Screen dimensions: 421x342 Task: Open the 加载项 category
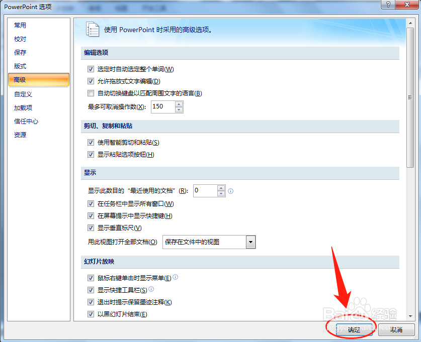[23, 108]
